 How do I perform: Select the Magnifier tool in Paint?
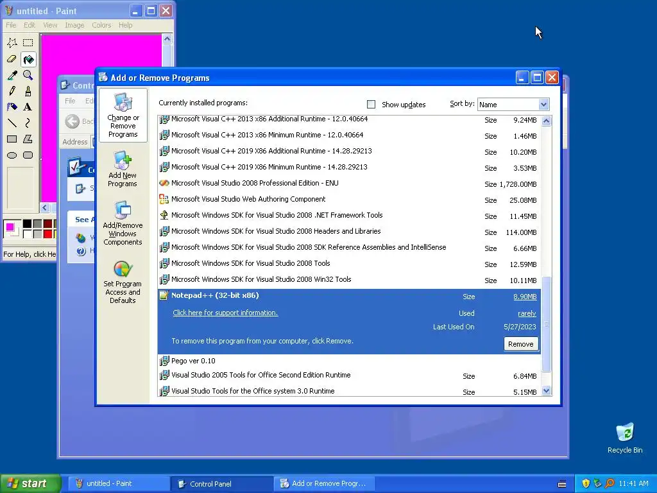28,75
